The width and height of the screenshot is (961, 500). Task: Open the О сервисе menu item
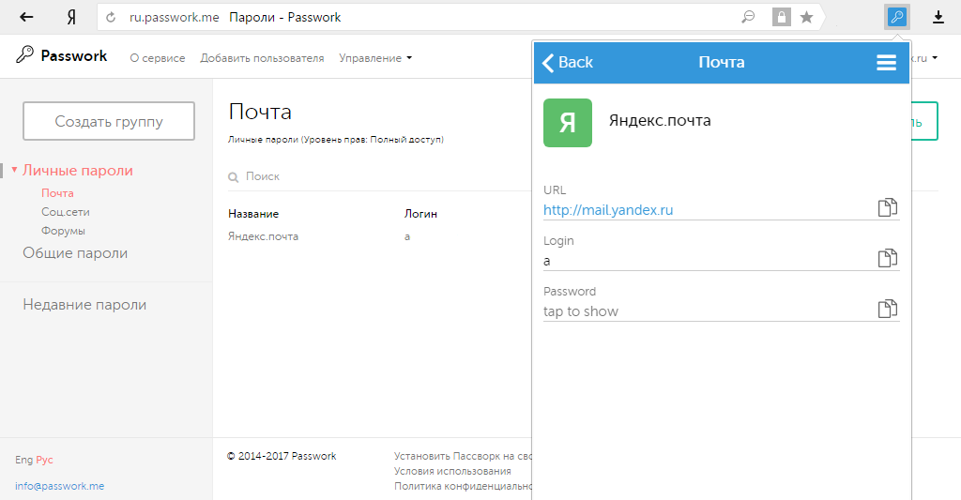tap(157, 58)
